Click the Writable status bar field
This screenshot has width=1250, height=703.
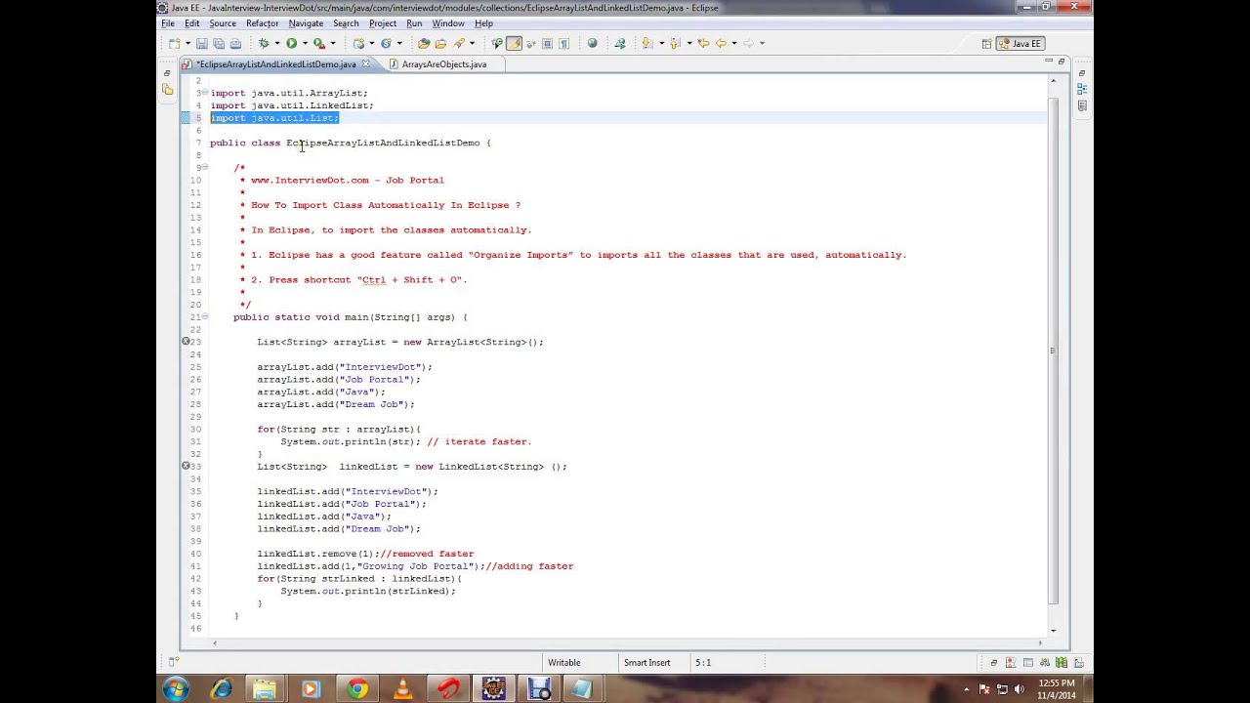click(x=564, y=663)
